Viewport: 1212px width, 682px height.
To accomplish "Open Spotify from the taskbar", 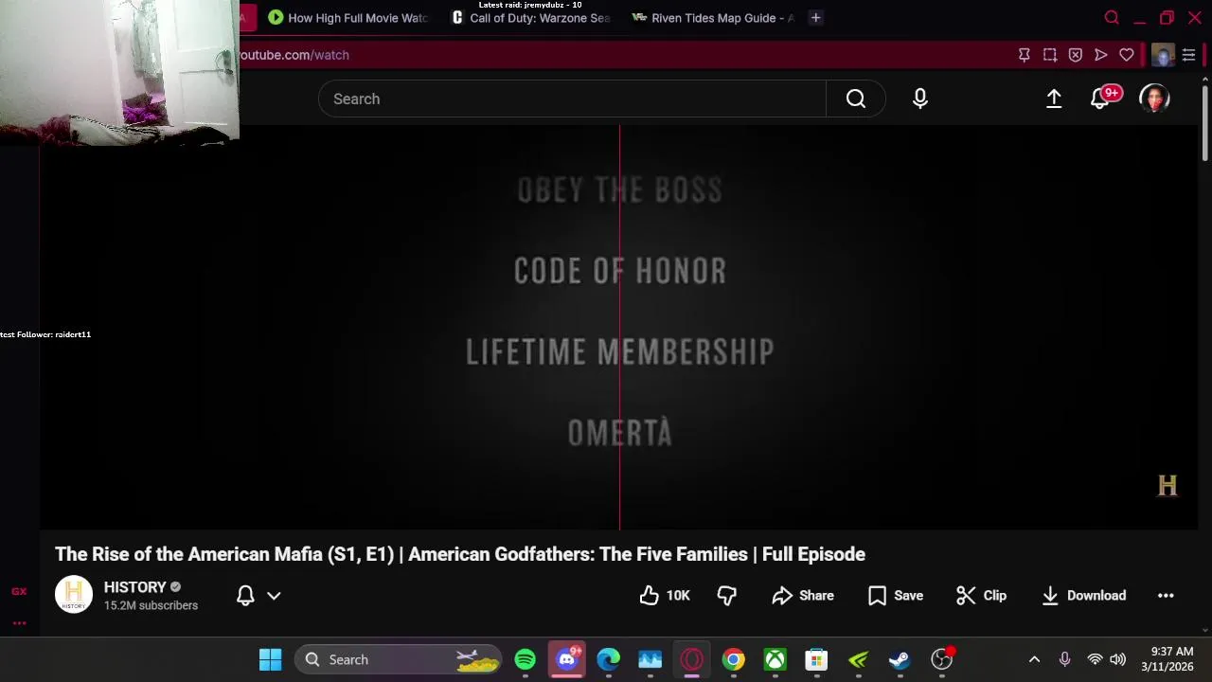I will [x=526, y=659].
